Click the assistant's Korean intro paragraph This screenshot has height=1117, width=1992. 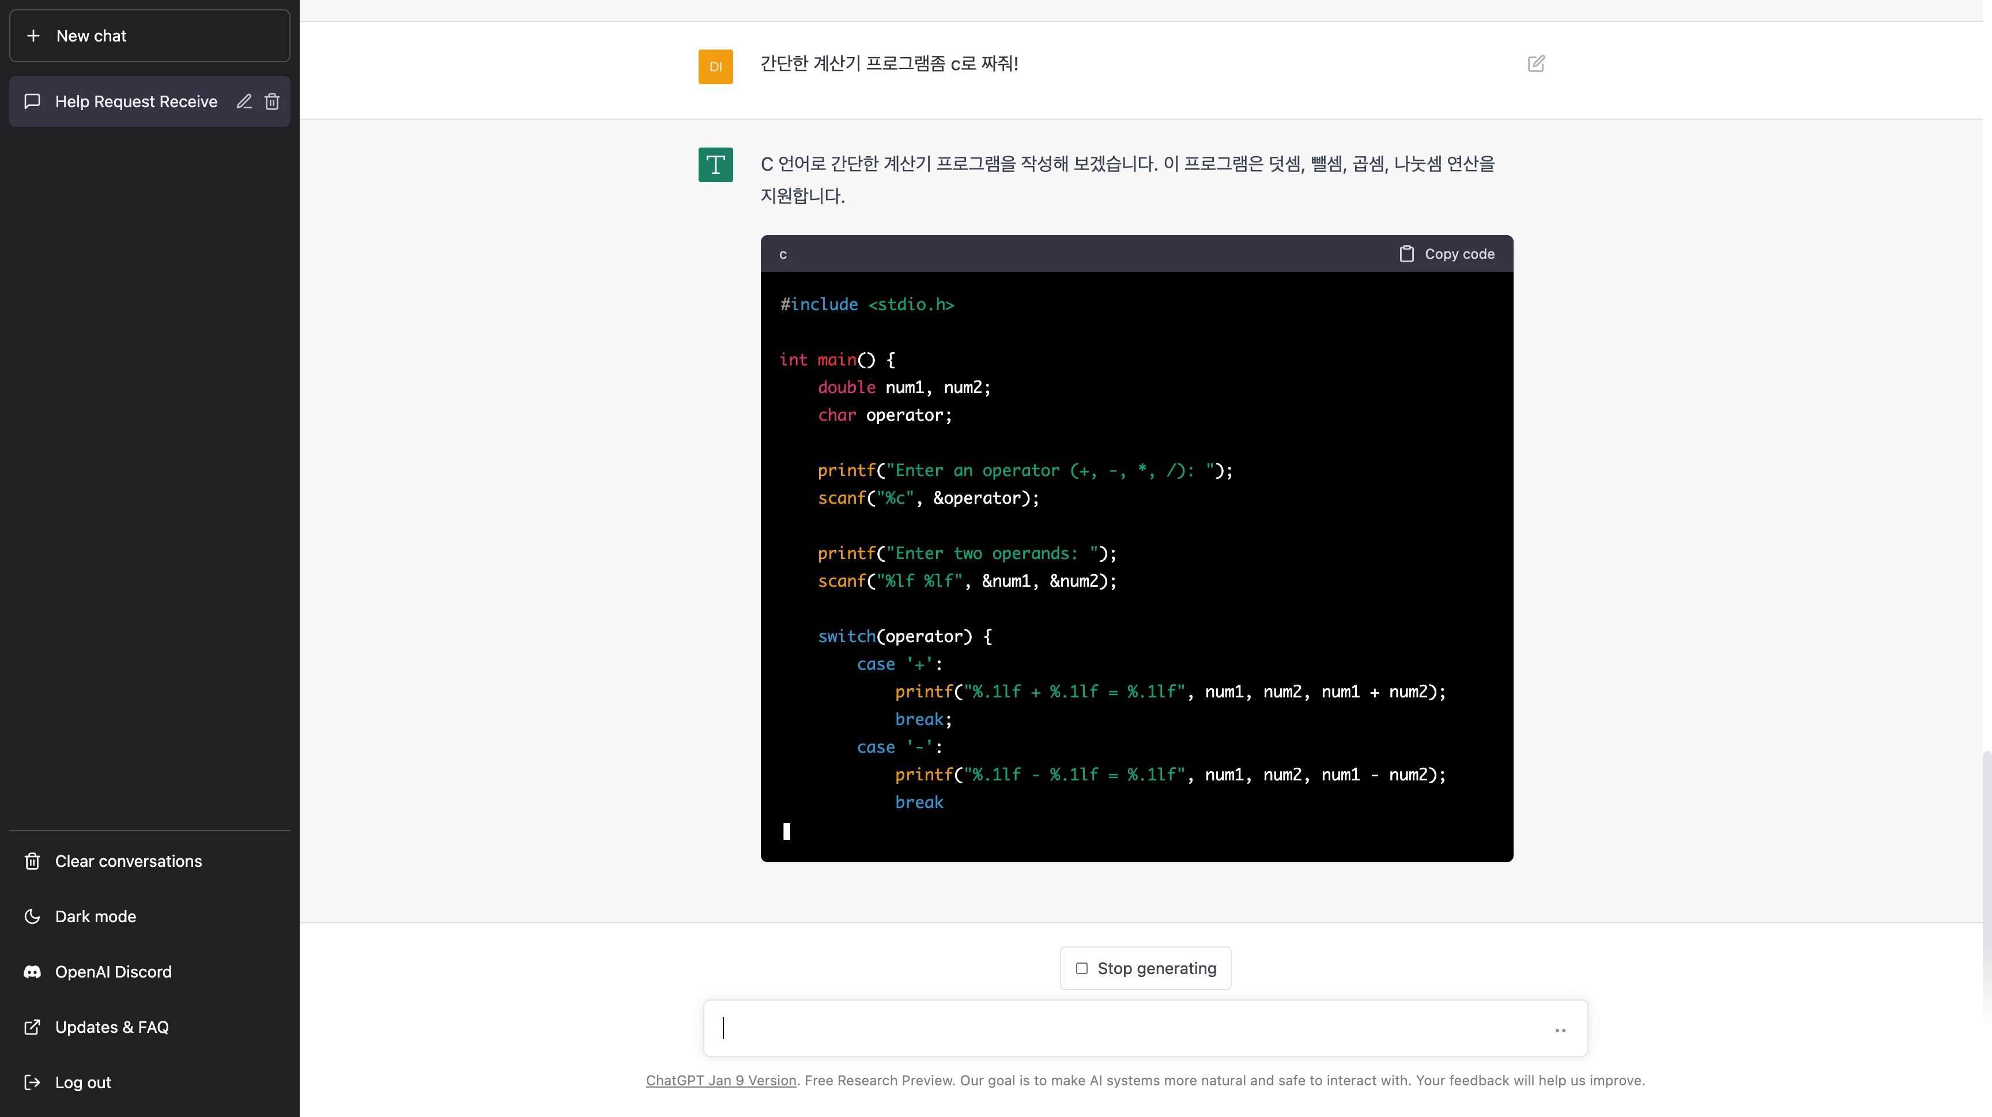click(x=1127, y=179)
